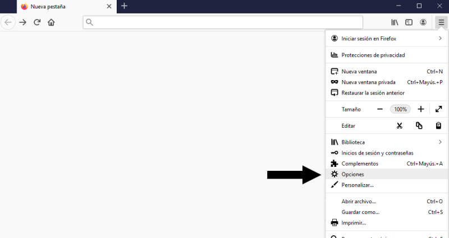The width and height of the screenshot is (449, 238).
Task: Decrease zoom with the minus button
Action: click(380, 109)
